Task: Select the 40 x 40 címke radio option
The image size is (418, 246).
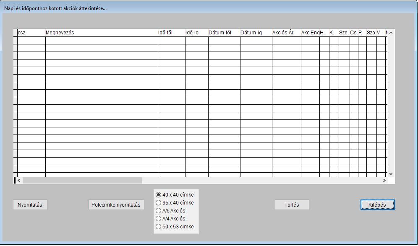Action: pyautogui.click(x=175, y=195)
